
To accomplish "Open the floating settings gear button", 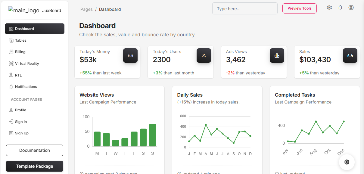I will pyautogui.click(x=347, y=162).
